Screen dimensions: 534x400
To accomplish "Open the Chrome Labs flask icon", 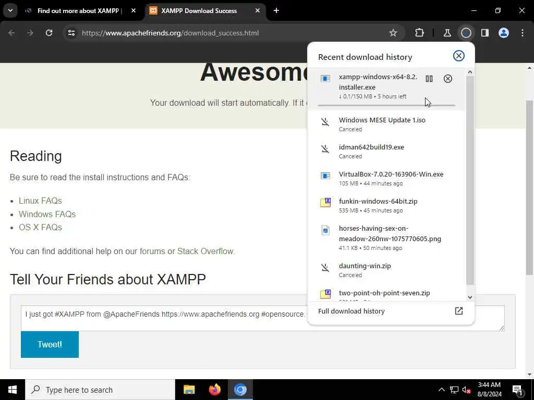I will coord(447,33).
